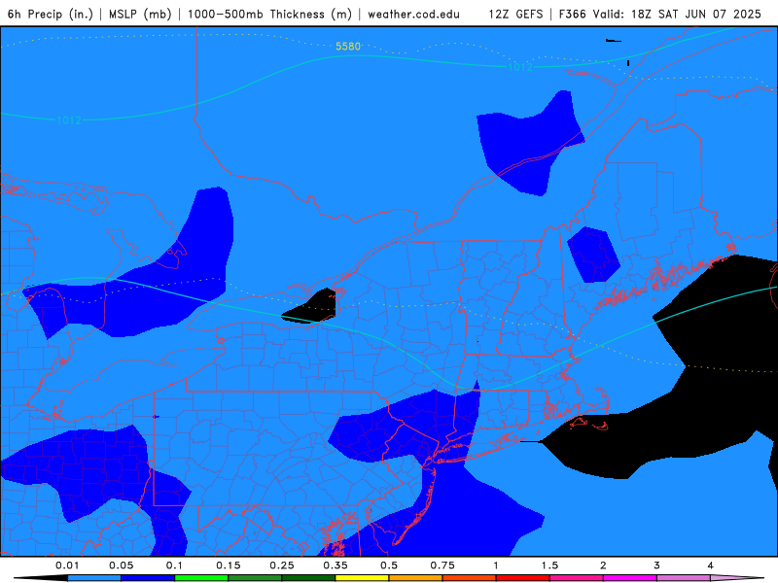Click the 0.1 legend value
The height and width of the screenshot is (583, 778).
click(x=175, y=566)
